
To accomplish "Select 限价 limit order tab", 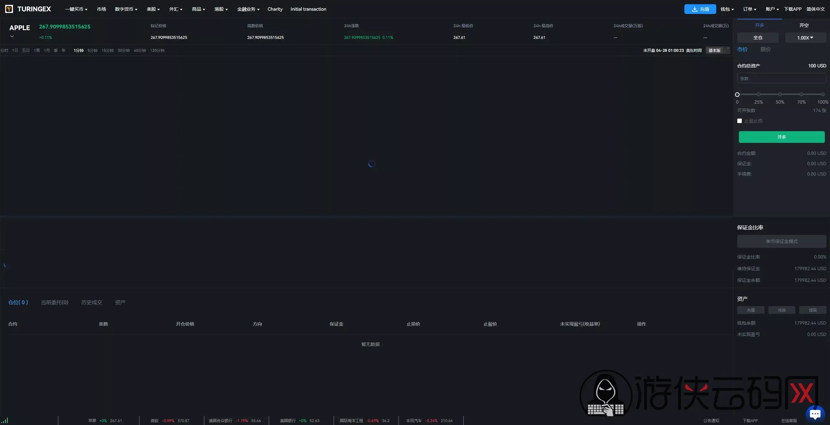I will 766,49.
